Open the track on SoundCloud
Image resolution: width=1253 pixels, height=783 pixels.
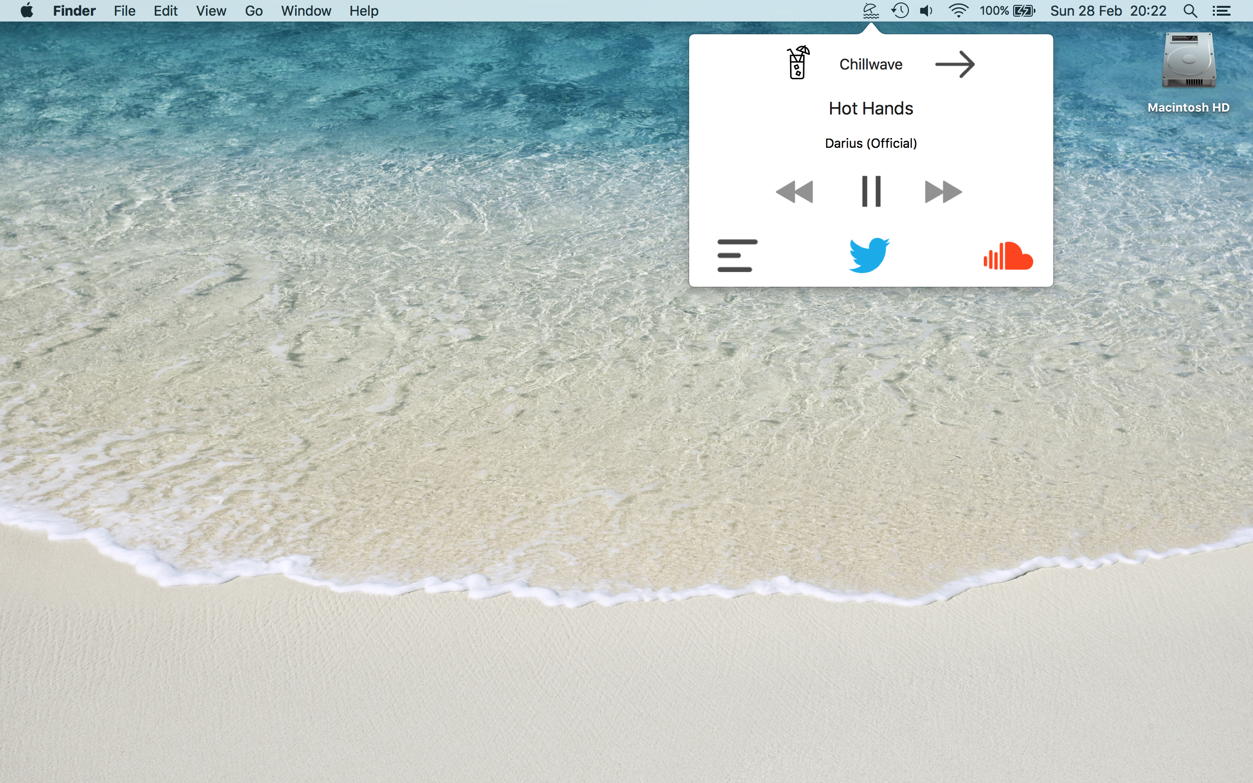point(1008,256)
